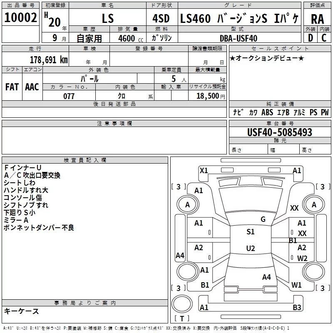
Task: Select the 下廻りS小 note
Action: [19, 212]
